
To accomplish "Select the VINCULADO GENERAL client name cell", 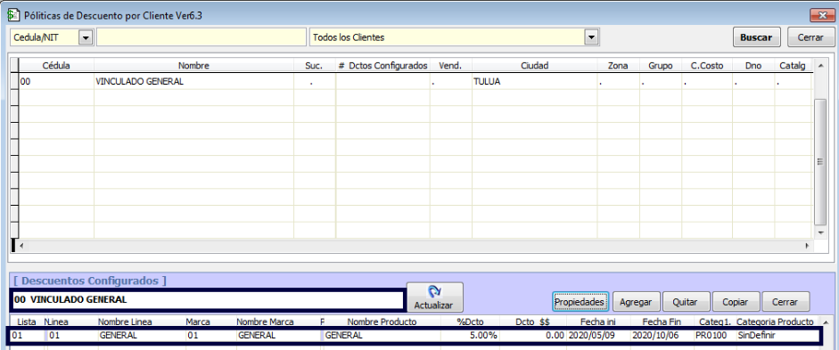I will (x=193, y=82).
